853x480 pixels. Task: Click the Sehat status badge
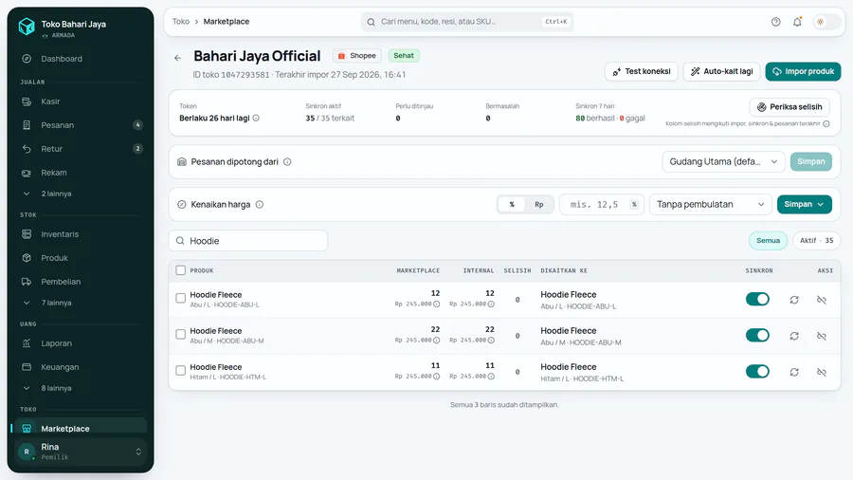404,56
